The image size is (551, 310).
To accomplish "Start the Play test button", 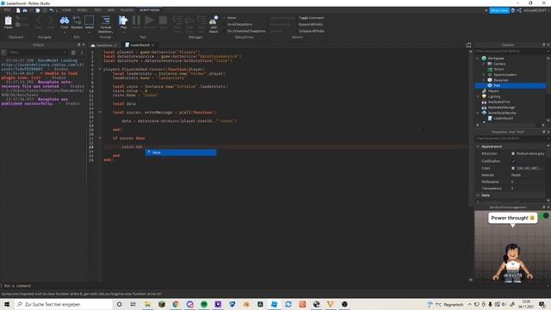I will 123,22.
